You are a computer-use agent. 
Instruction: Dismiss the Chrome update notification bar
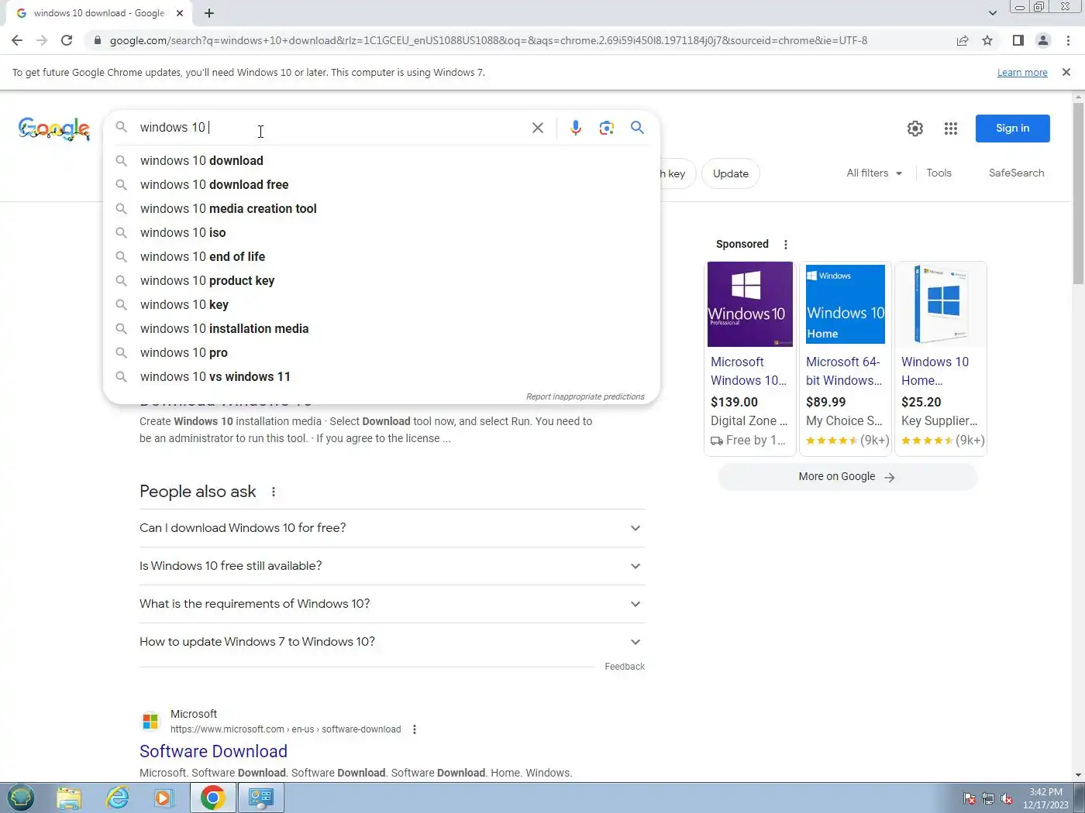[1066, 72]
